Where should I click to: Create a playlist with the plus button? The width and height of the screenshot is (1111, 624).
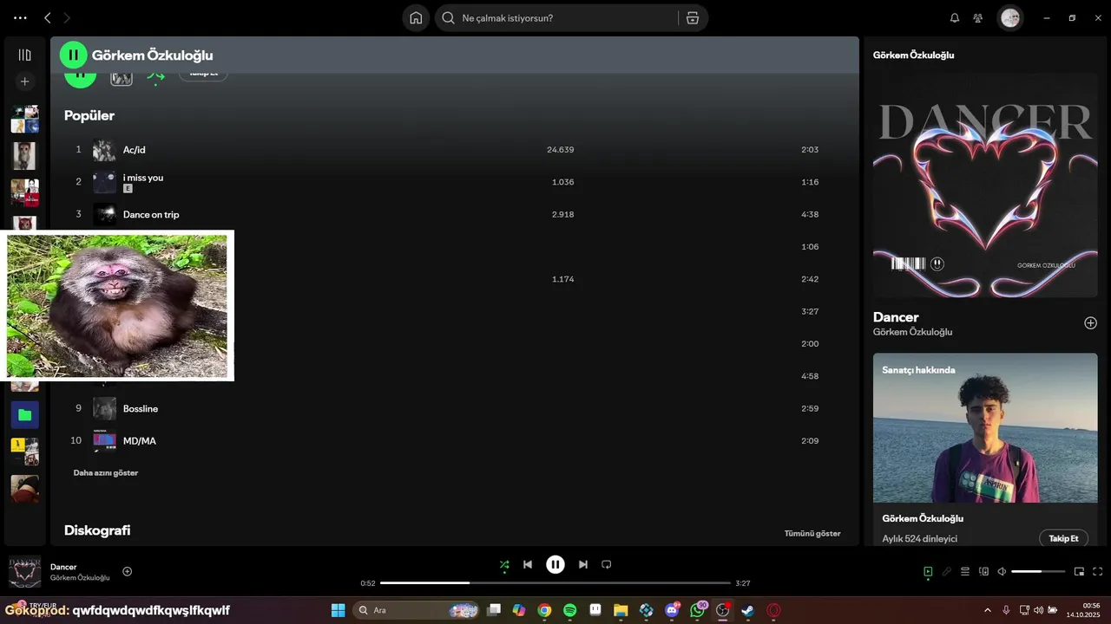24,81
